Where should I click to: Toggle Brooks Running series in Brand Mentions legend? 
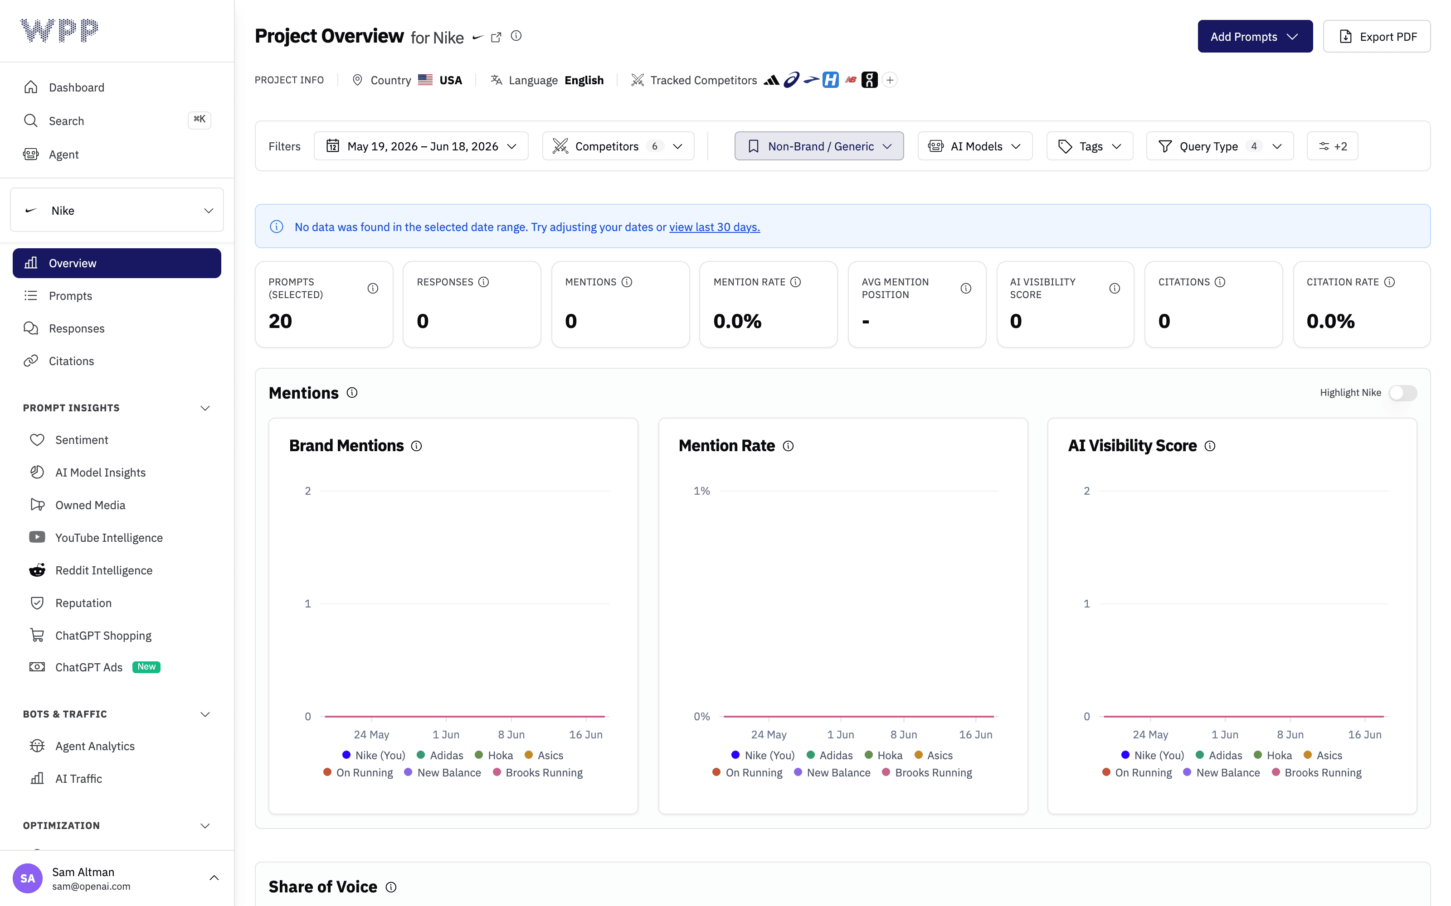coord(537,772)
